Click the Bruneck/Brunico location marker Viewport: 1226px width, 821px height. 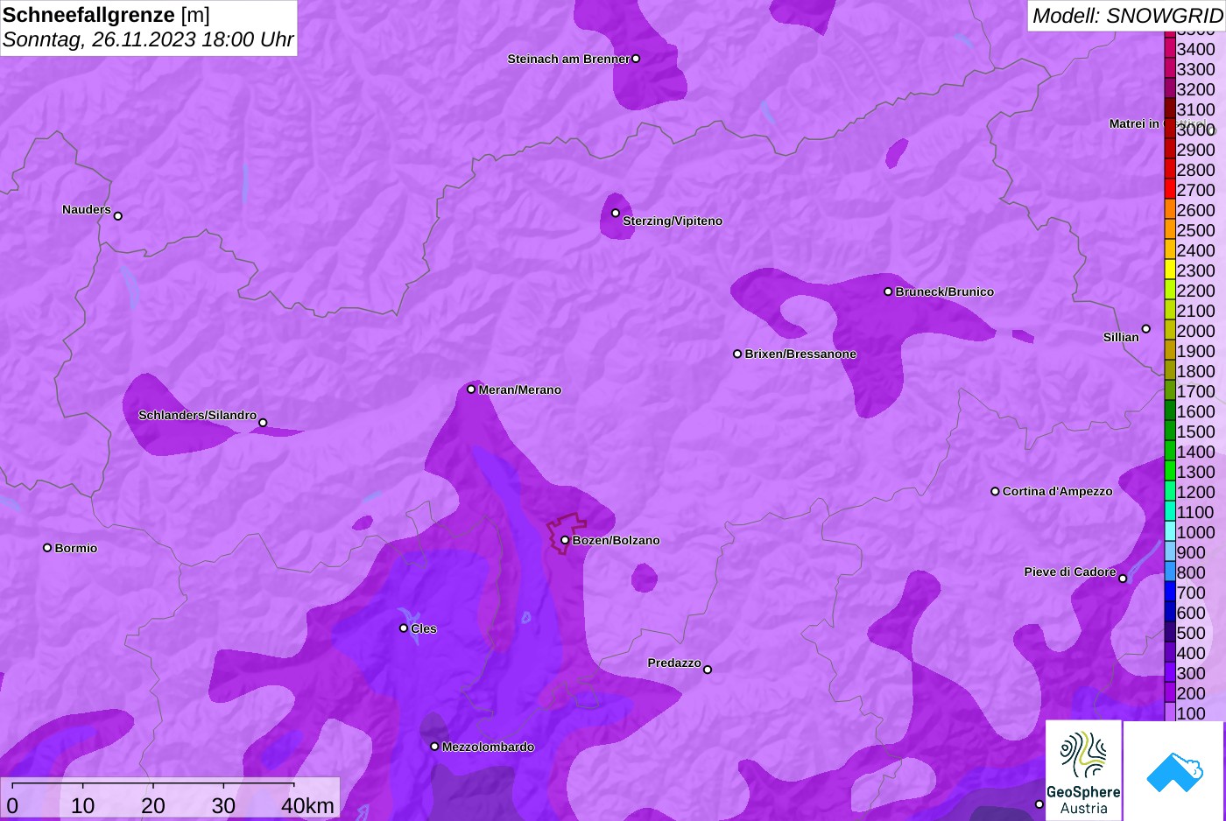[888, 291]
